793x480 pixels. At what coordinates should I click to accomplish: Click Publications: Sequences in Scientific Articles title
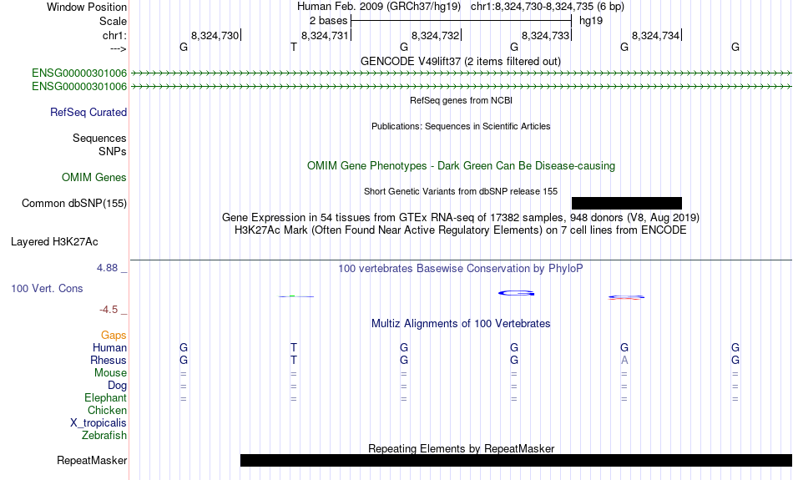(461, 126)
